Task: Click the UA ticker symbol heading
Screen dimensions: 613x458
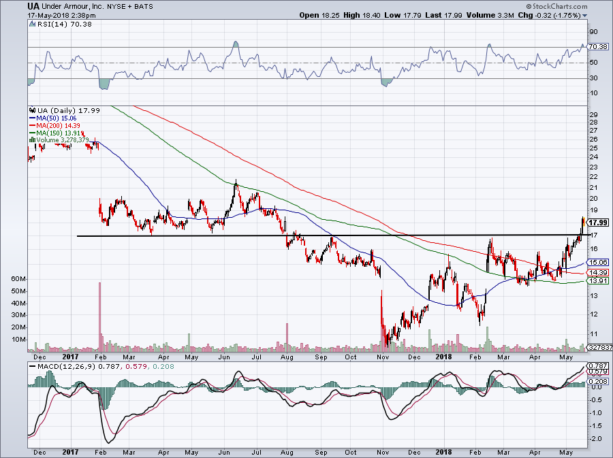Action: click(x=33, y=6)
